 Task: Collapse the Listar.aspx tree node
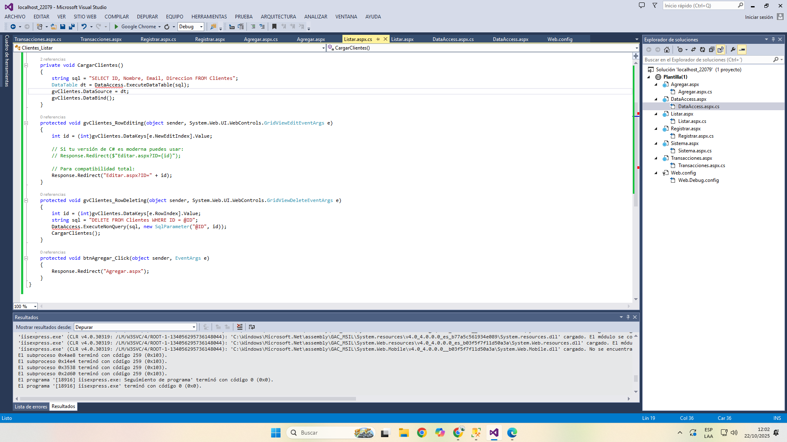pos(656,114)
